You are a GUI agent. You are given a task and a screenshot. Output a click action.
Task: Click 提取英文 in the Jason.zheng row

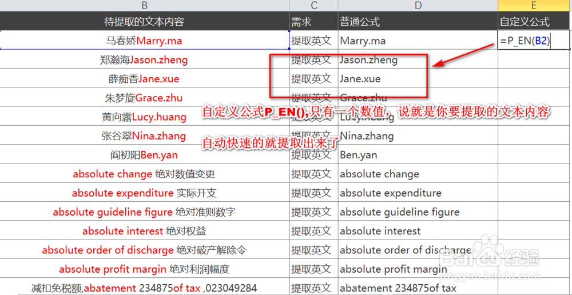pos(314,59)
